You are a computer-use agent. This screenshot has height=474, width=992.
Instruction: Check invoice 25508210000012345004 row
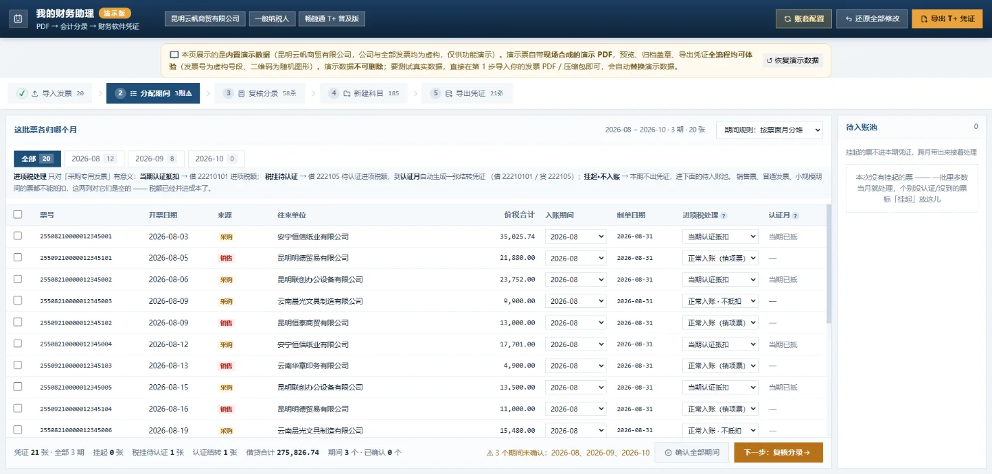[18, 344]
